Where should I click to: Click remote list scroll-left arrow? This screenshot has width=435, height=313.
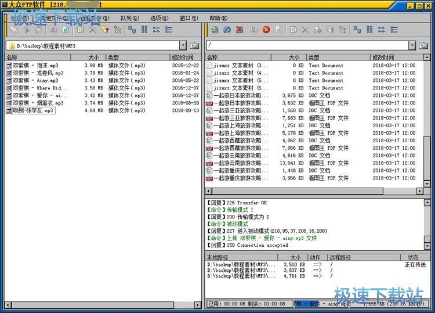coord(209,191)
